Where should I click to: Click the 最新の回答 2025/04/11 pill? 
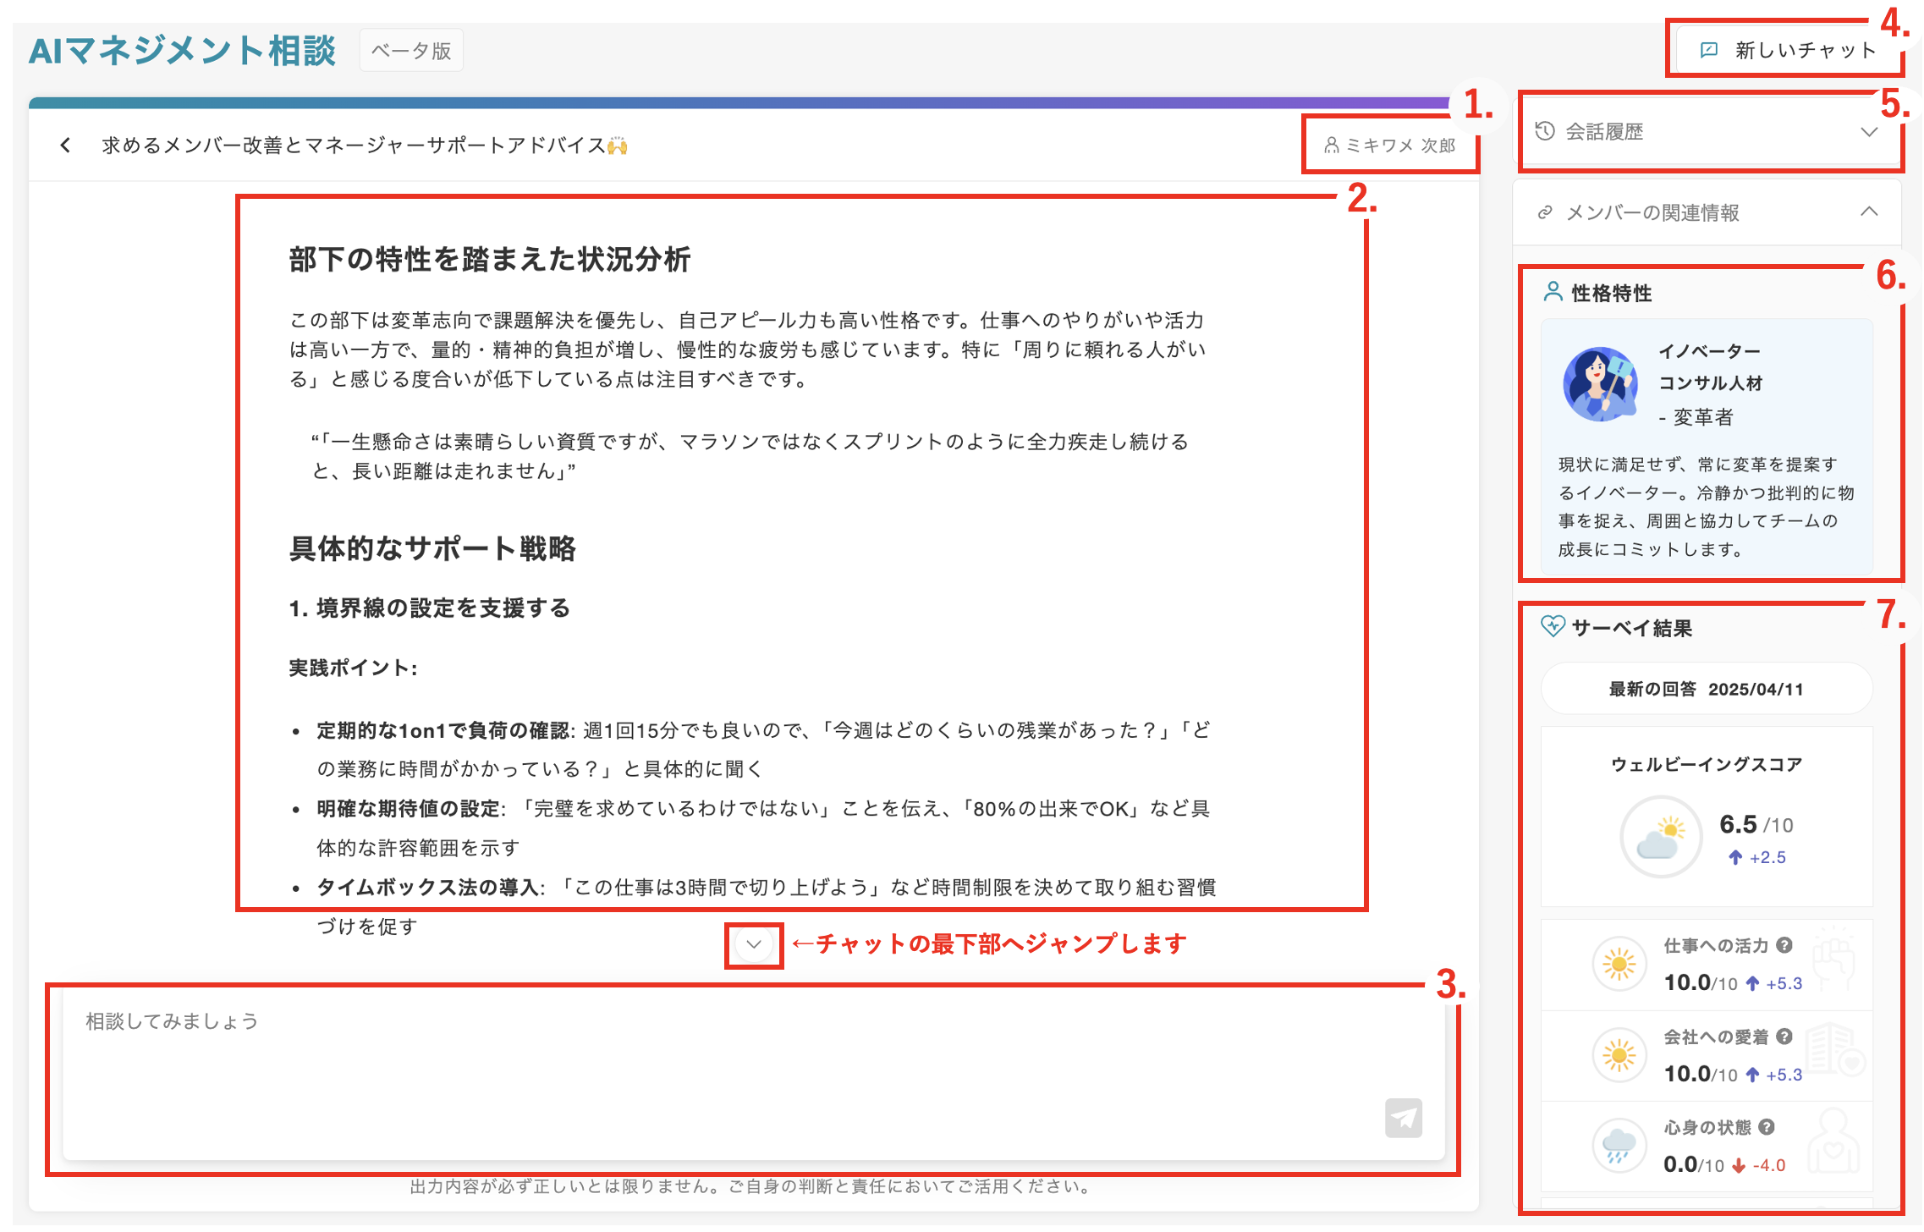1706,689
